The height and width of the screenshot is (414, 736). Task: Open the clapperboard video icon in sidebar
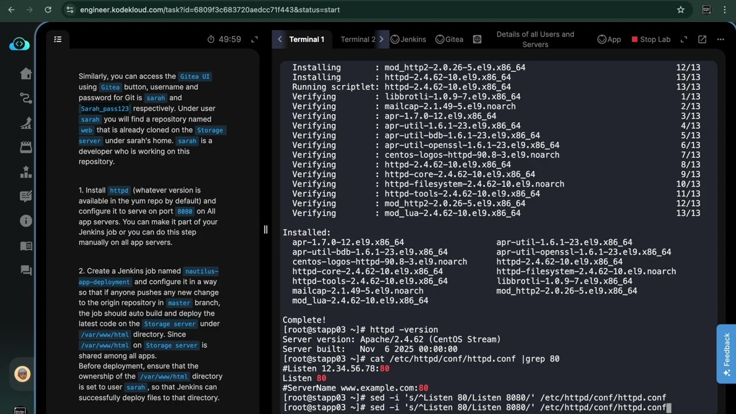26,147
